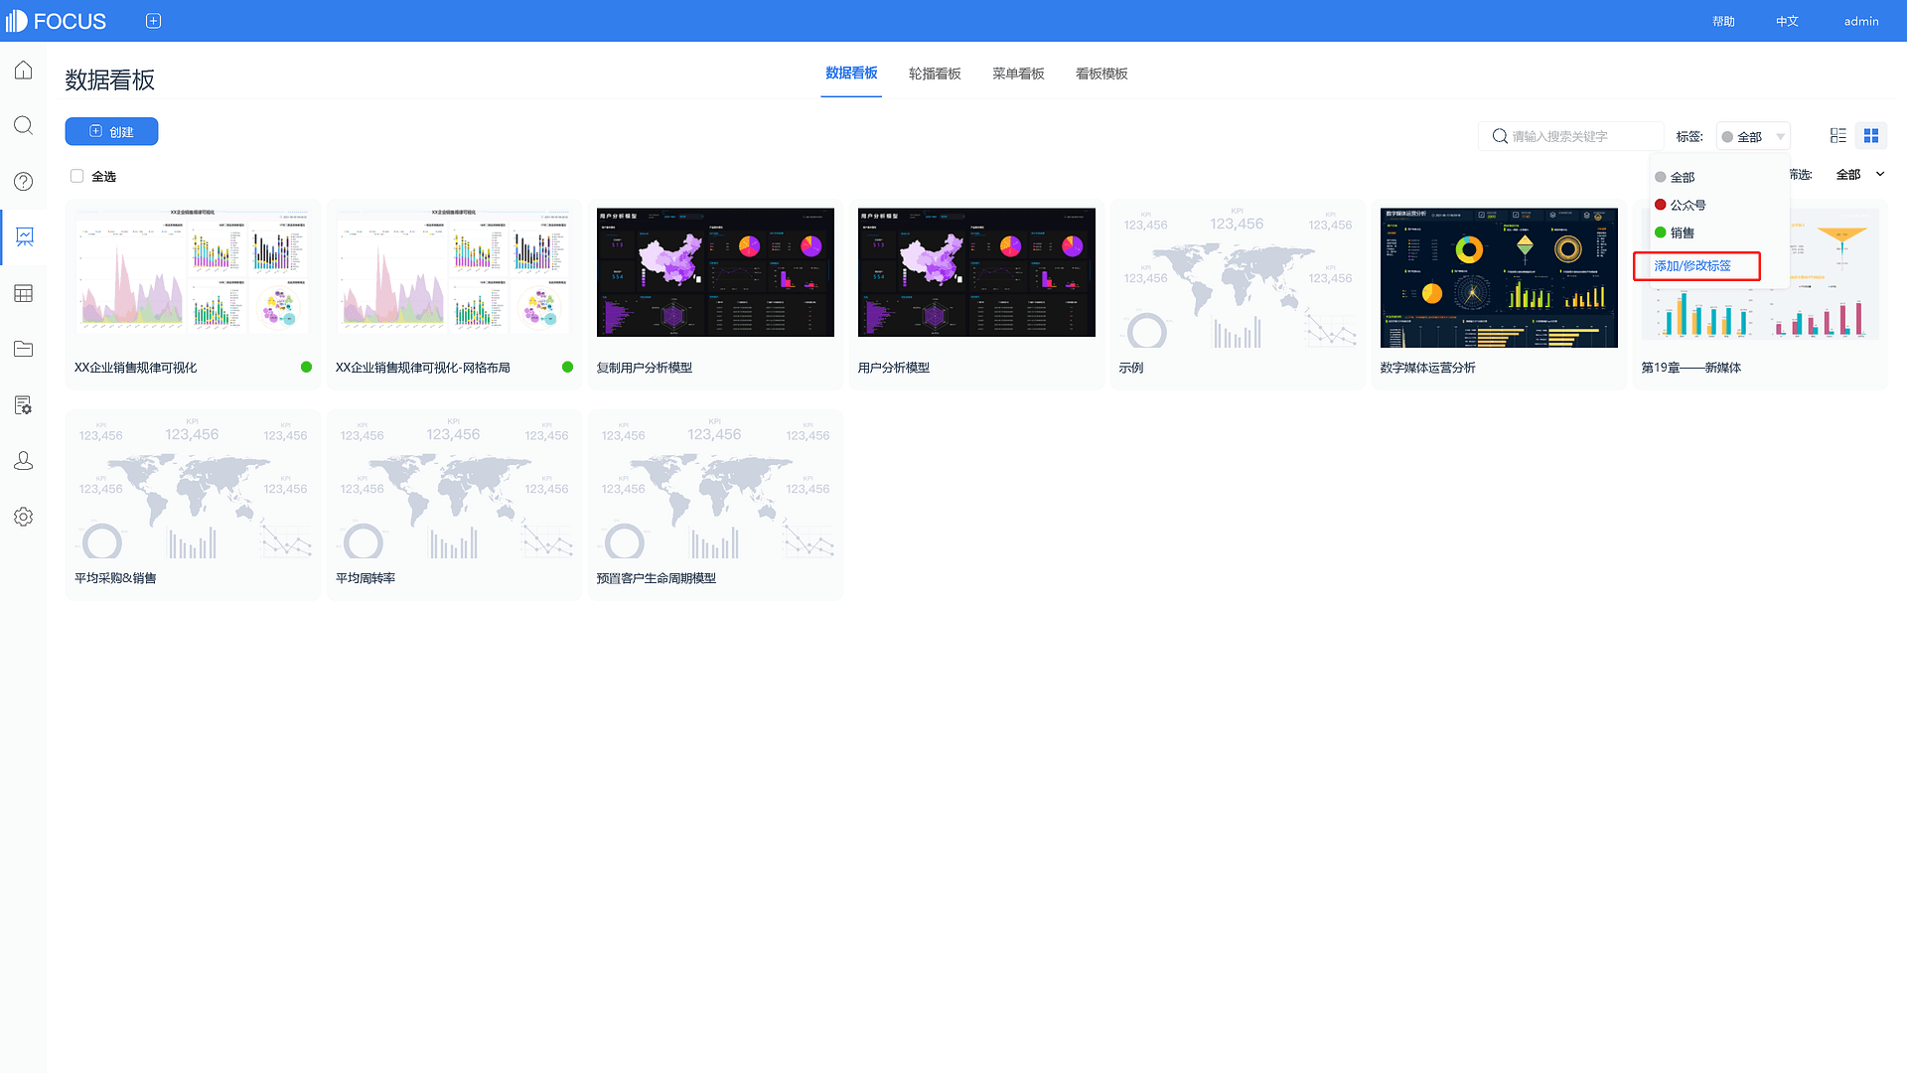Screen dimensions: 1907x1073
Task: Open the data table icon in sidebar
Action: click(x=24, y=293)
